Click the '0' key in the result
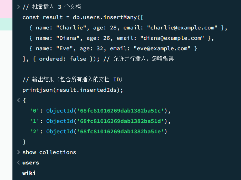241x180 pixels. click(x=35, y=111)
